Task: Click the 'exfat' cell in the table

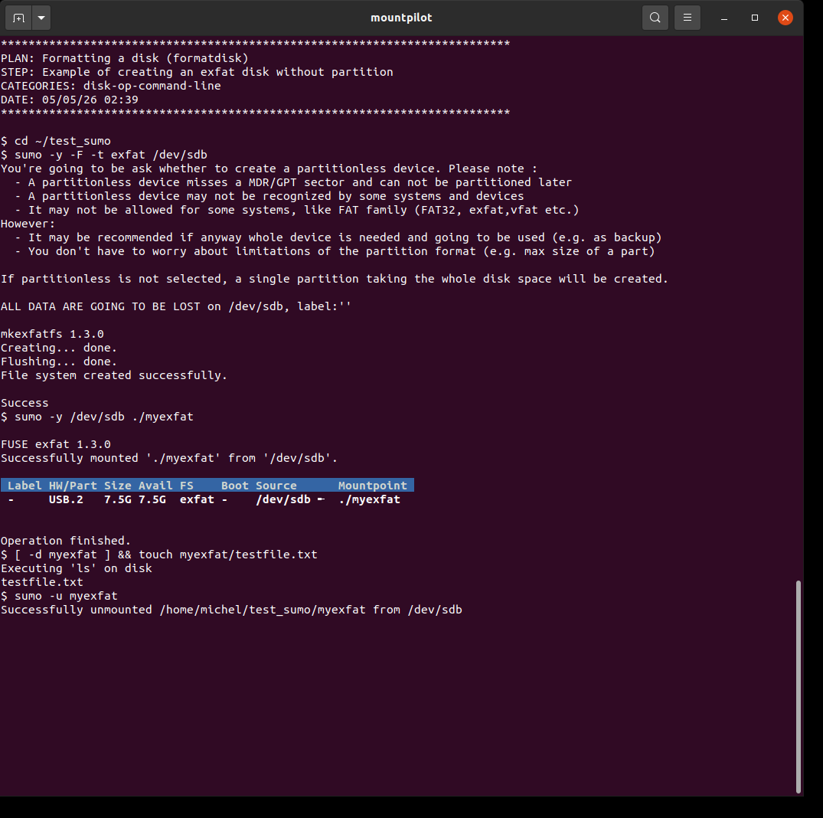Action: click(197, 499)
